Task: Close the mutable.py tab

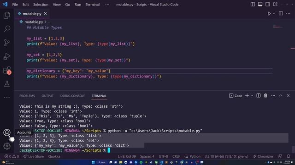Action: [45, 13]
